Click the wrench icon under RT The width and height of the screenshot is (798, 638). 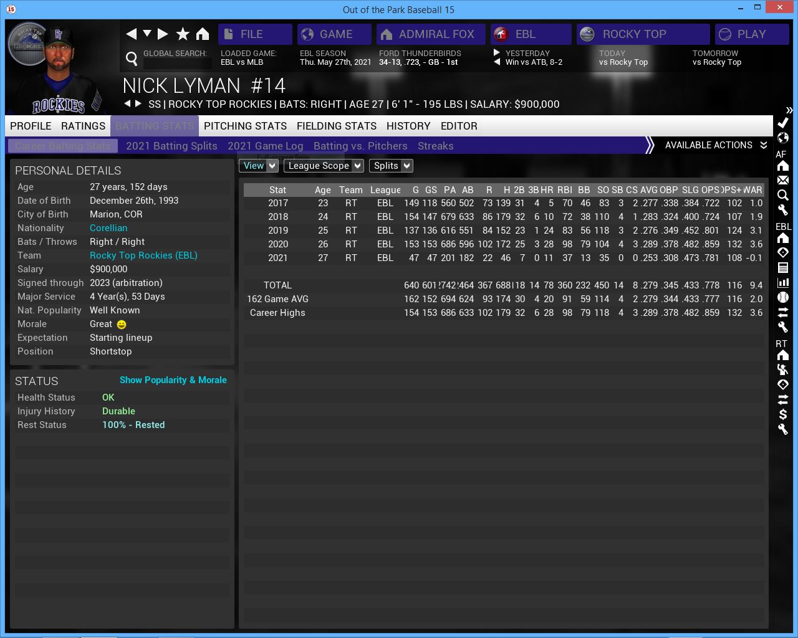(783, 429)
